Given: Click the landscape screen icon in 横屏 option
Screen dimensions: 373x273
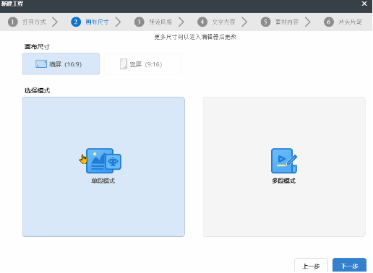Looking at the screenshot, I should point(41,64).
